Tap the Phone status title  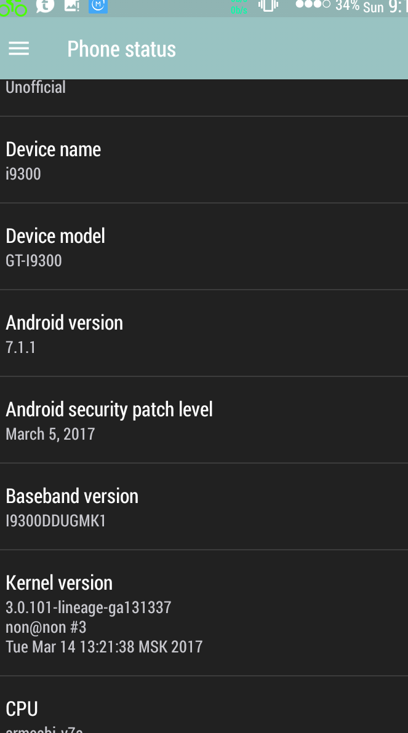tap(122, 49)
